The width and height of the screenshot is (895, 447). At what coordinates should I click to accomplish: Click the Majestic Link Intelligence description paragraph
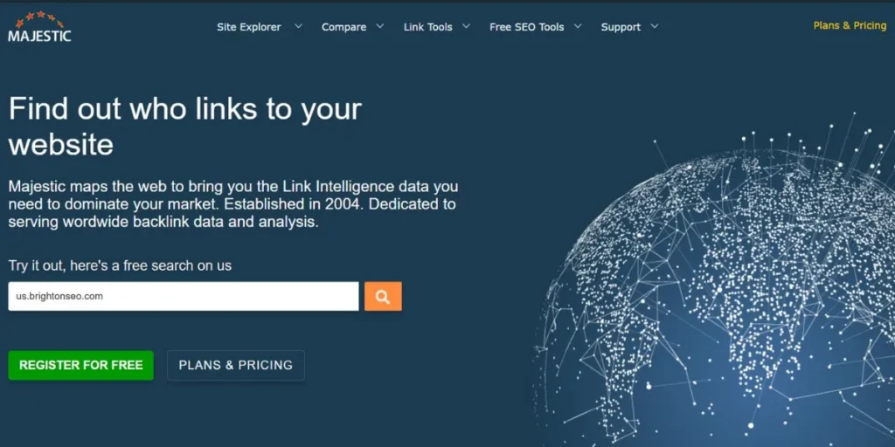(232, 204)
